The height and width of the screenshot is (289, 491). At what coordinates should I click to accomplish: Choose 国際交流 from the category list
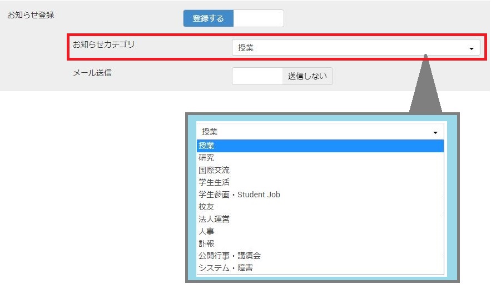(x=320, y=170)
